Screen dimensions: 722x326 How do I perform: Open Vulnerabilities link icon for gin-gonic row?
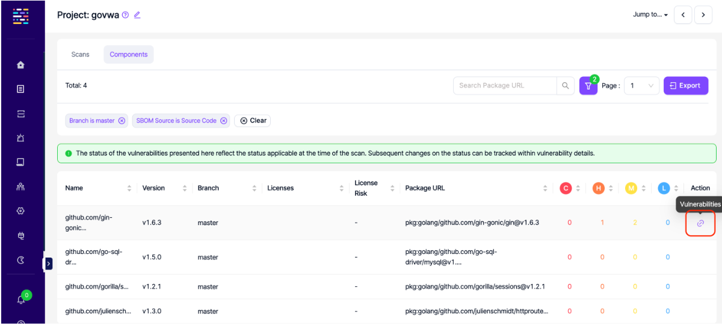coord(700,223)
